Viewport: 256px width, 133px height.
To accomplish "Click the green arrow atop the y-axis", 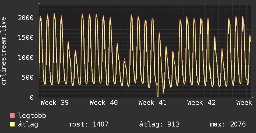I will point(39,3).
